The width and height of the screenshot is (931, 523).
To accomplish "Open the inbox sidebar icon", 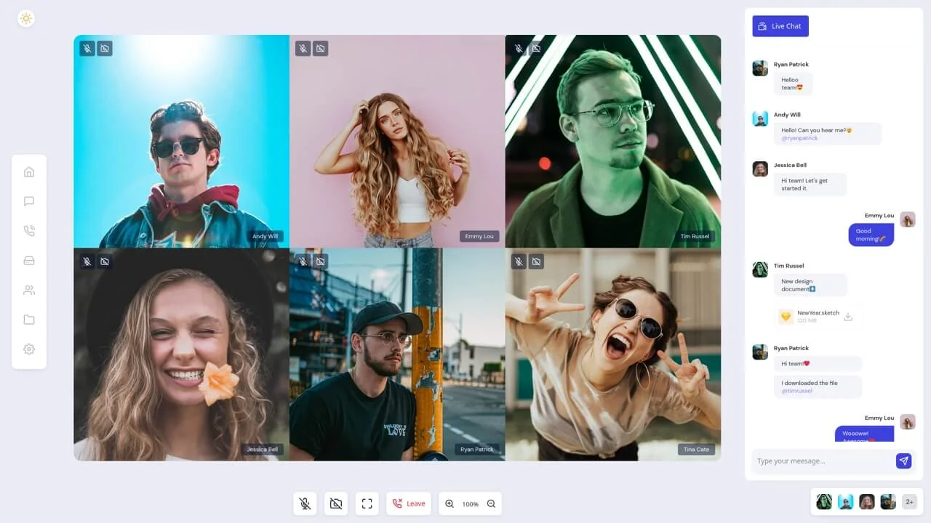I will [29, 260].
